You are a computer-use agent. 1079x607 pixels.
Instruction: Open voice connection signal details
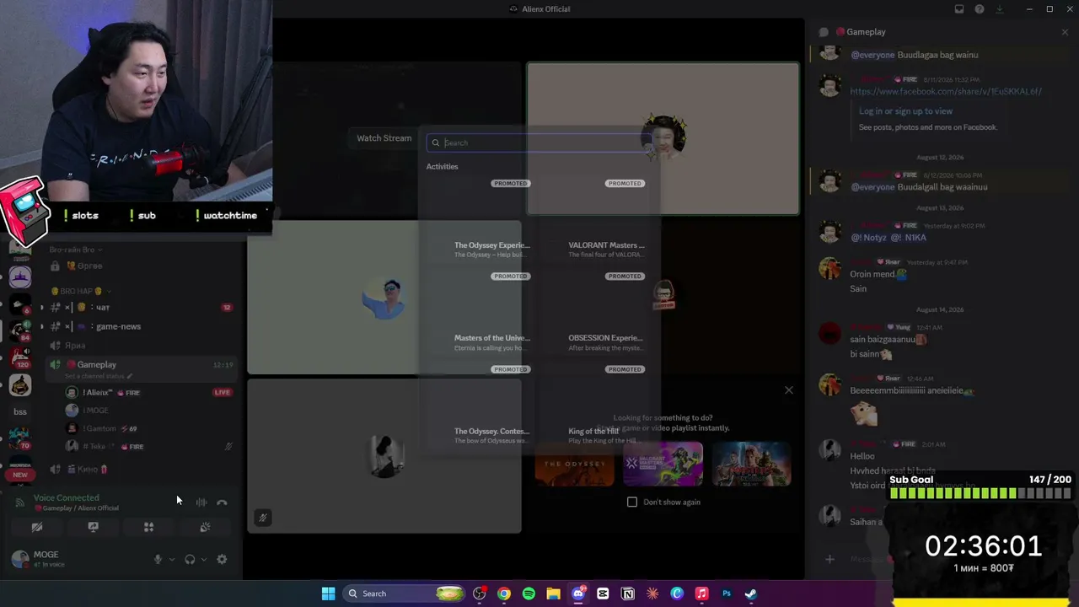(x=20, y=502)
